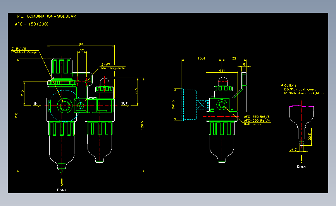Click the 'Options' heading text

(290, 85)
